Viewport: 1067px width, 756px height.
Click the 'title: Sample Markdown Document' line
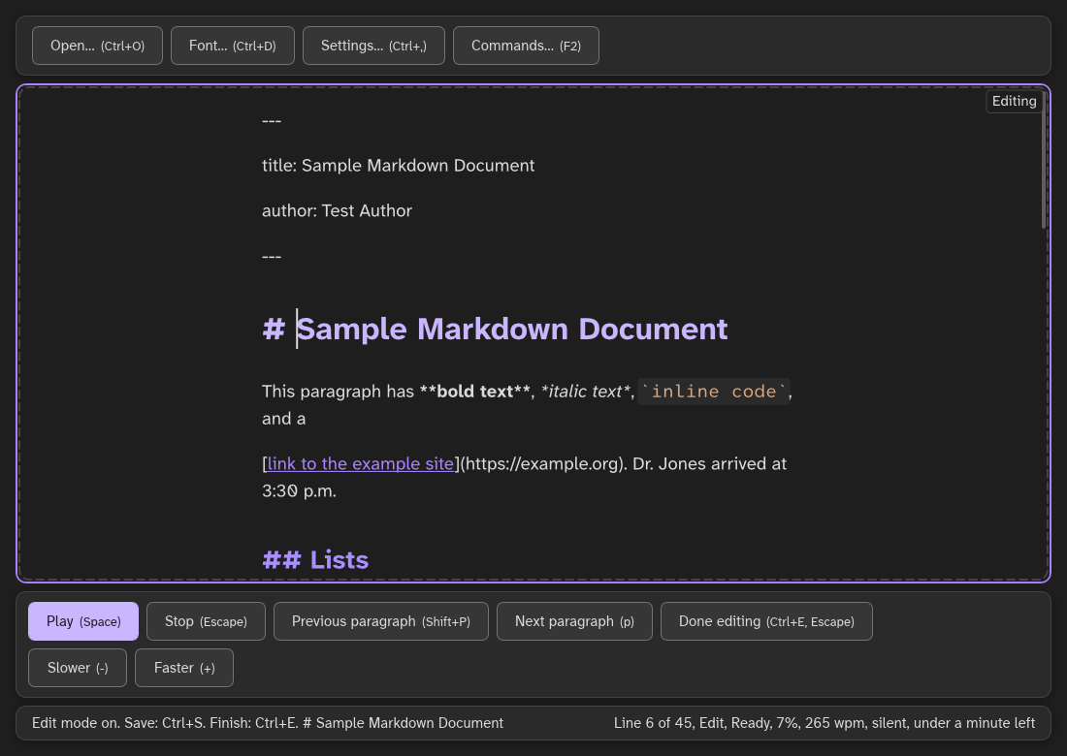pyautogui.click(x=398, y=165)
